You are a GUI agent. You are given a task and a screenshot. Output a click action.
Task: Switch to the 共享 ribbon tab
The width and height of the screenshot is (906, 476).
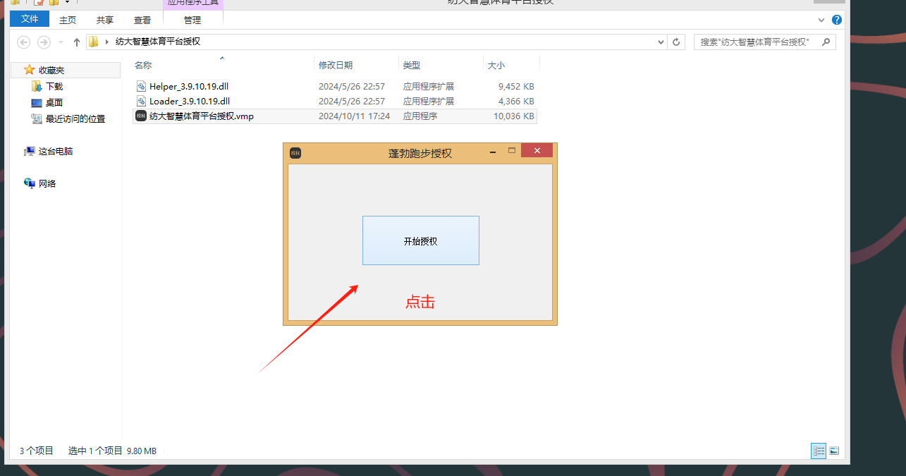click(105, 20)
